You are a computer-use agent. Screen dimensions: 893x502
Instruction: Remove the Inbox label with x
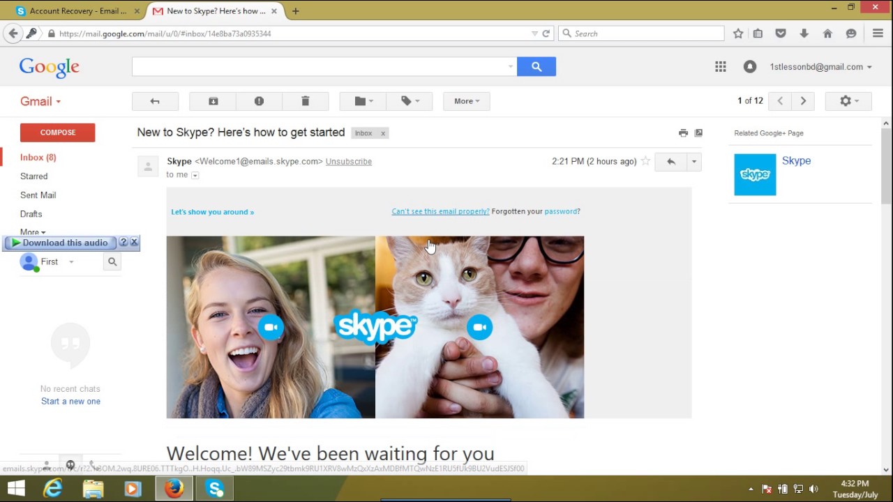pos(382,133)
